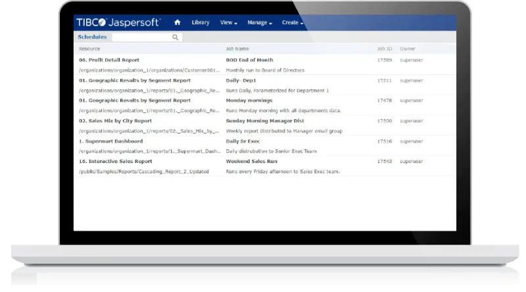Focus the Schedules search field
Screen dimensions: 526x292
[x=147, y=37]
